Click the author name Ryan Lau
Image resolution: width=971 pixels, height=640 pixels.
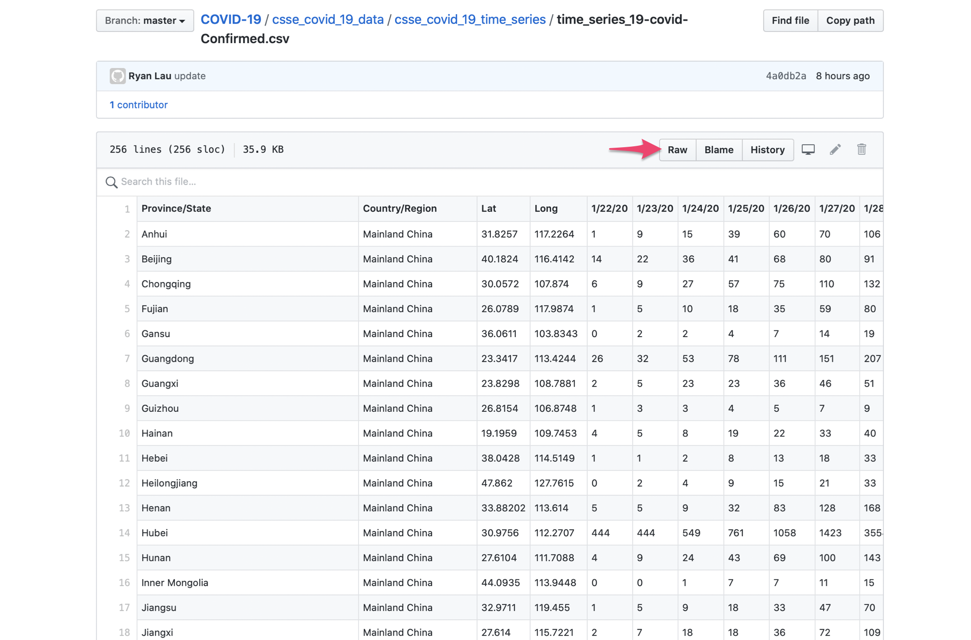pos(150,76)
